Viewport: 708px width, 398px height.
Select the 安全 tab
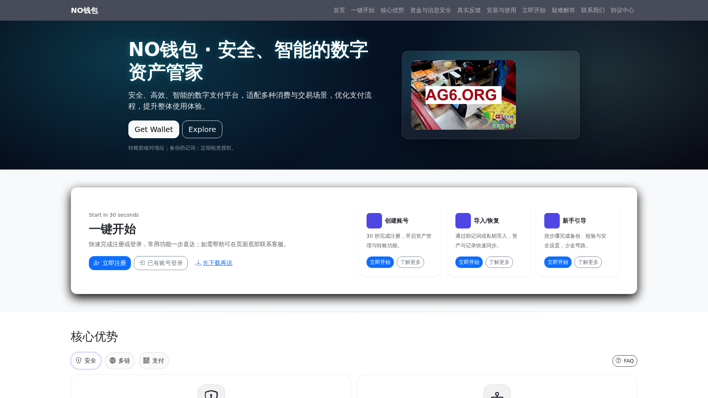click(86, 361)
